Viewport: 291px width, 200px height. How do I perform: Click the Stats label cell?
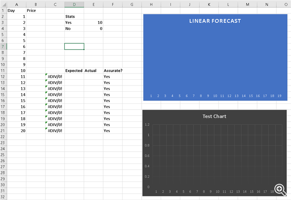[x=74, y=17]
